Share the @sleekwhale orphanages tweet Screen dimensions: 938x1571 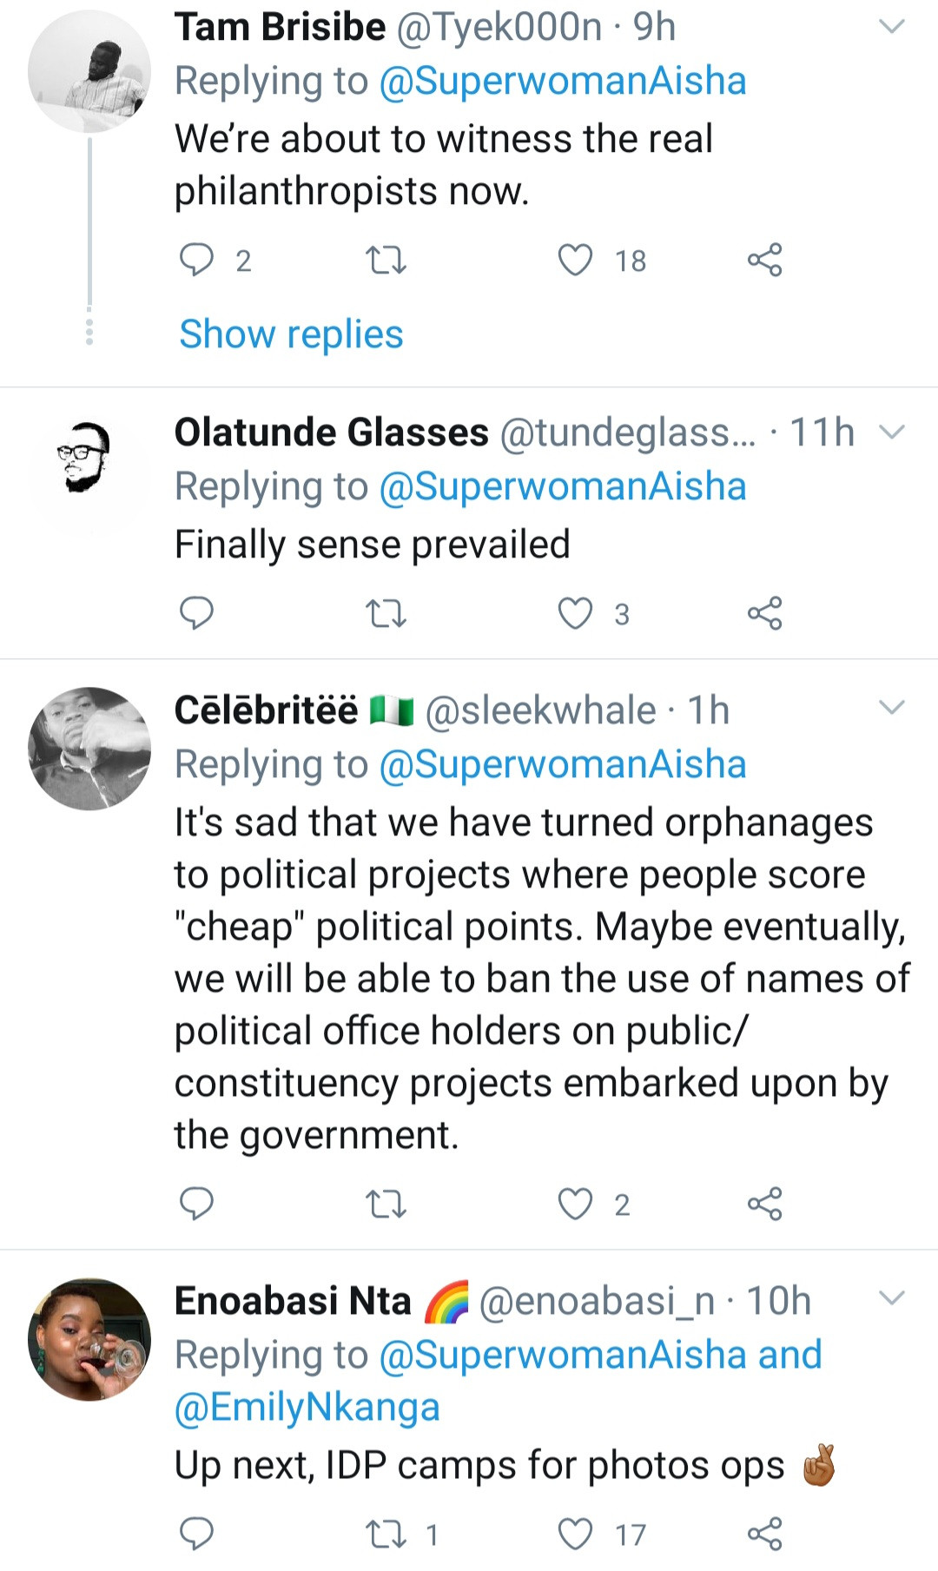[764, 1204]
